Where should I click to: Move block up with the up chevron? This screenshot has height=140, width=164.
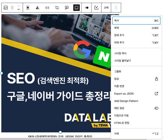point(19,6)
